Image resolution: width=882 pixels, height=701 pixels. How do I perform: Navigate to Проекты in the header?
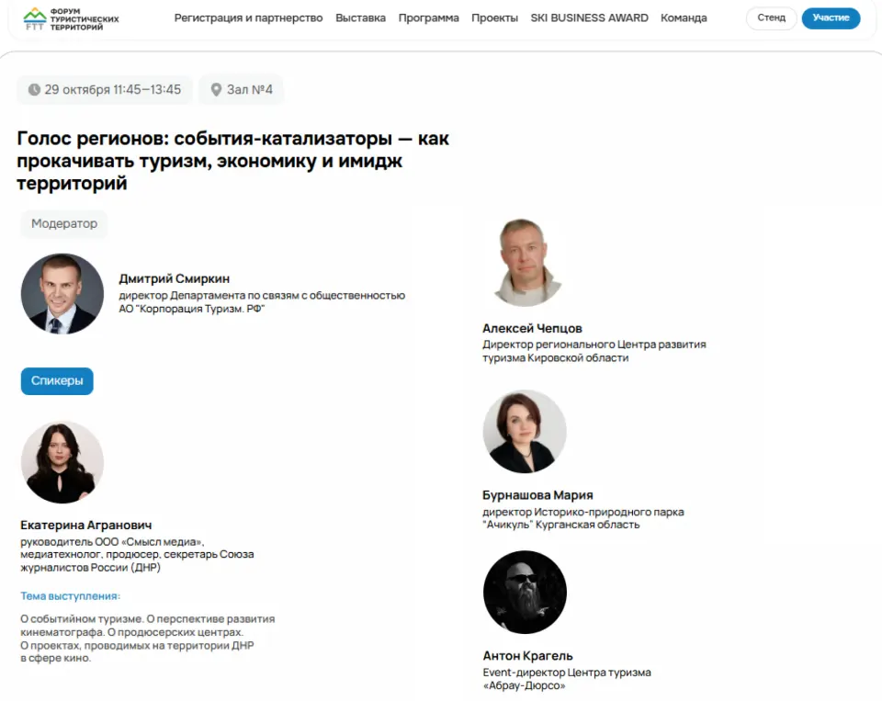[494, 18]
